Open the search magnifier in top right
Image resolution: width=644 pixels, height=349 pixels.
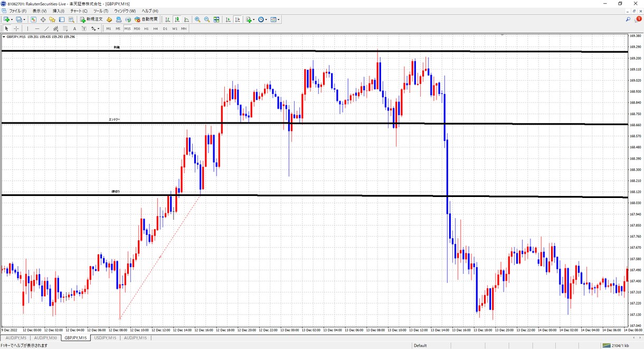628,20
